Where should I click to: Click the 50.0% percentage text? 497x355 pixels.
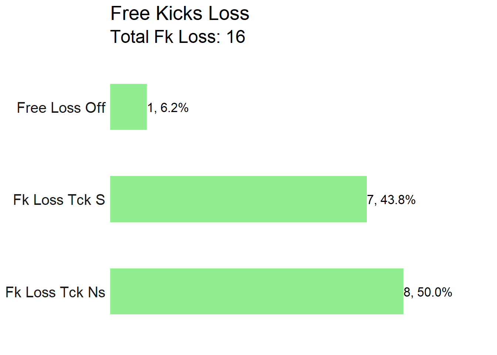click(435, 292)
